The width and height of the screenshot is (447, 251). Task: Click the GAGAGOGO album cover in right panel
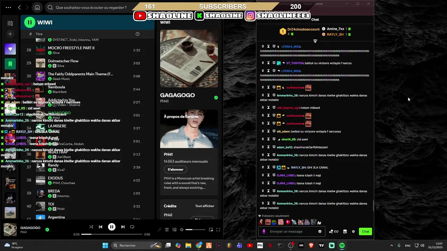[x=189, y=58]
